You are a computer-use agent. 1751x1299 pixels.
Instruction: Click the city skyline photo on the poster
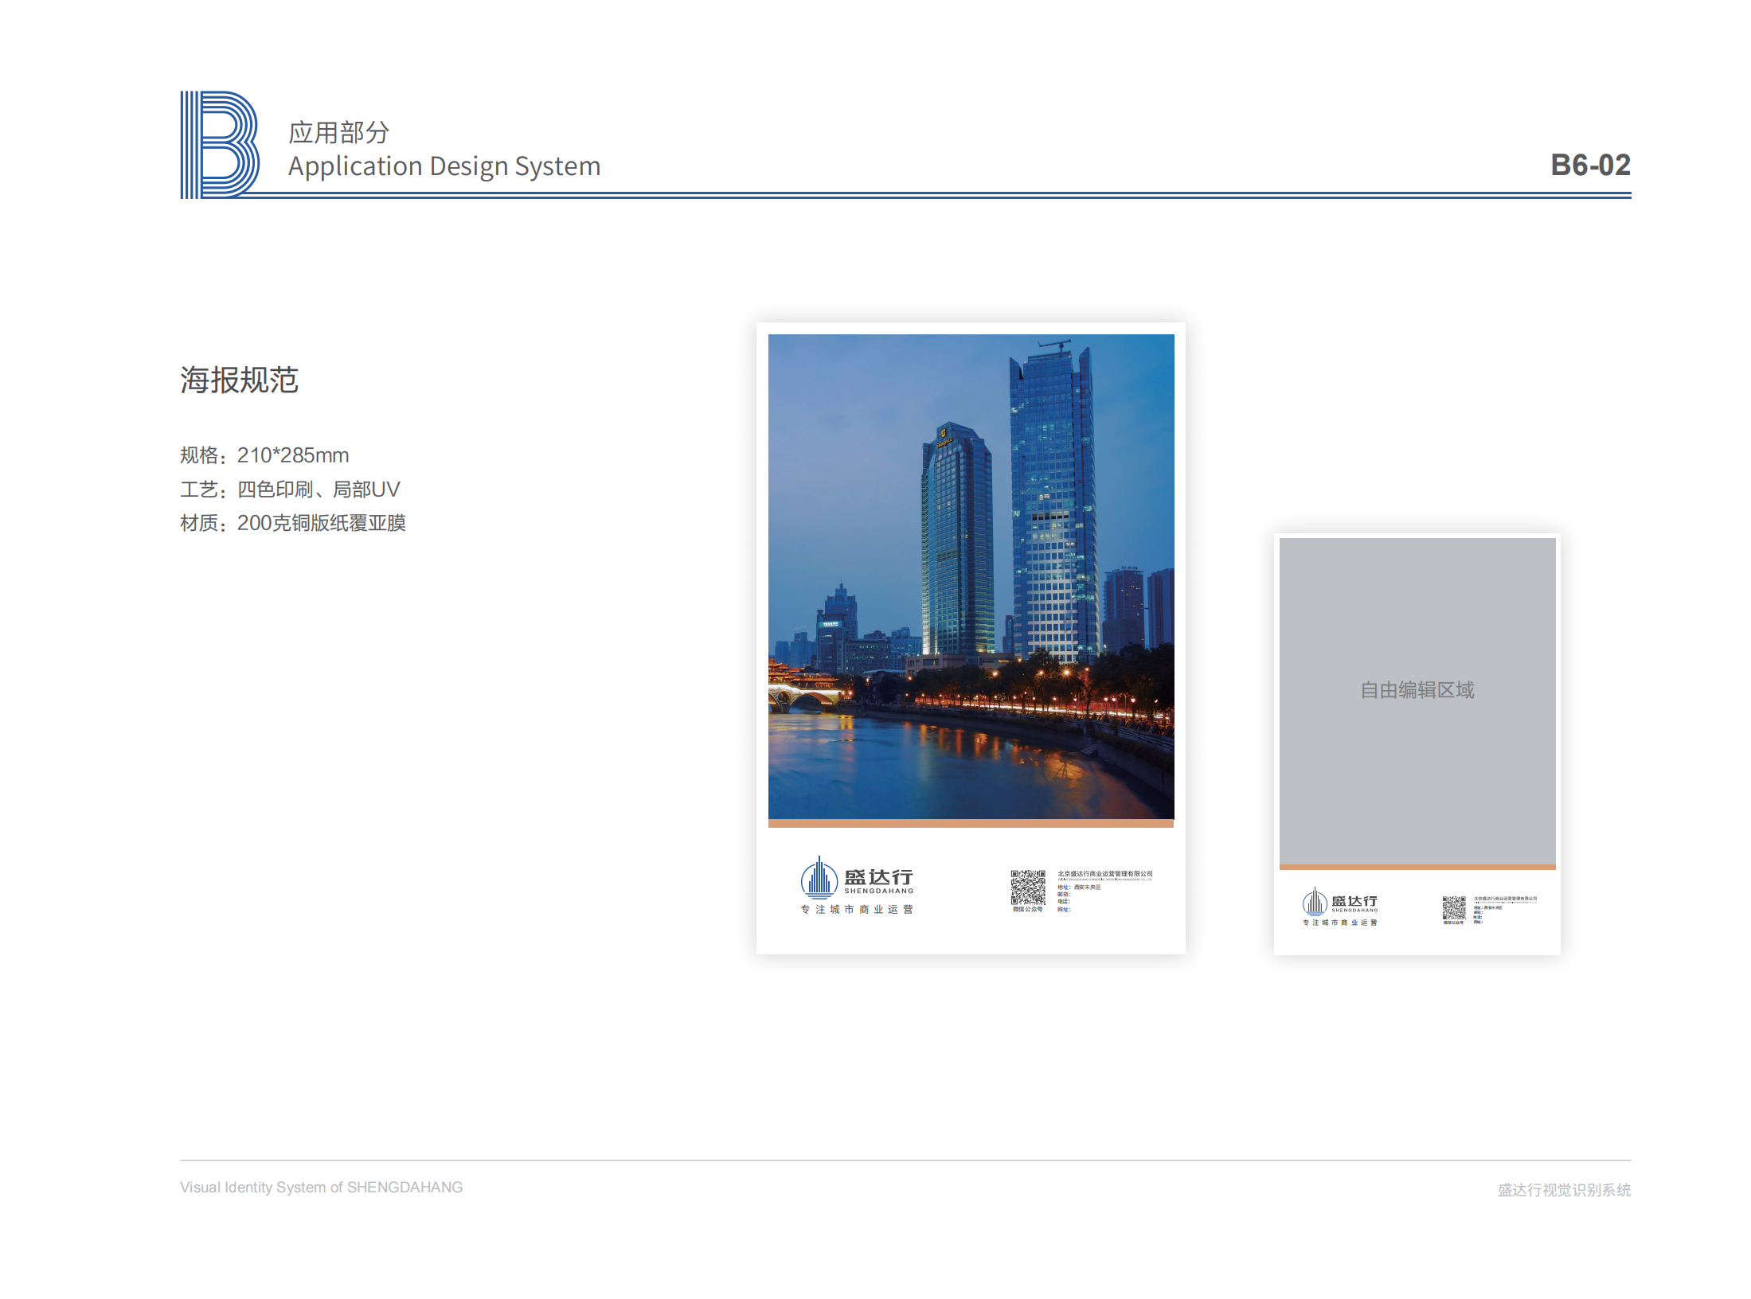[971, 576]
